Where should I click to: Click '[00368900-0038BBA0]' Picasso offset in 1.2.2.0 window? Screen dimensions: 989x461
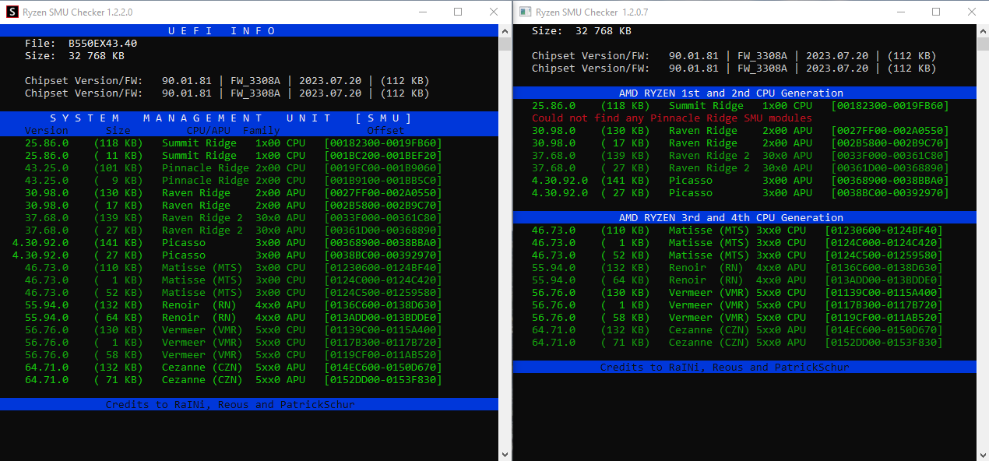coord(383,243)
